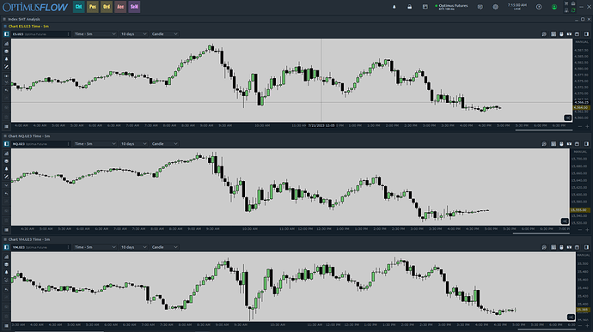The width and height of the screenshot is (593, 332).
Task: Click the mouse trading icon in NQ chart toolbar
Action: [x=561, y=144]
